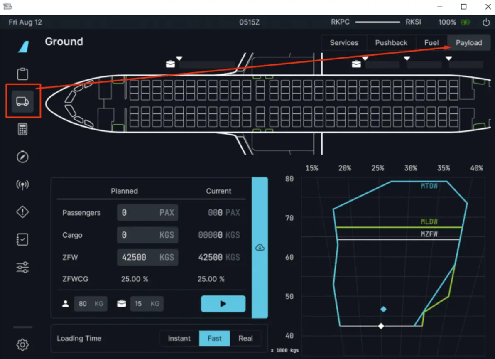Open the Failures warning diamond icon

click(x=22, y=211)
